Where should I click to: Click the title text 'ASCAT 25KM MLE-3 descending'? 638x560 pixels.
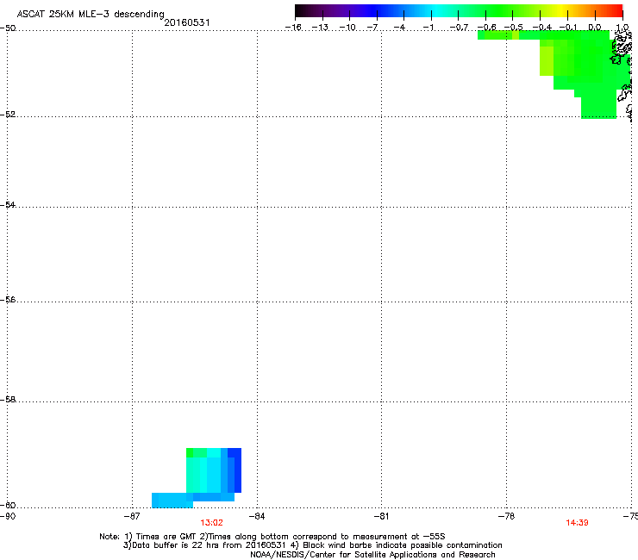click(x=91, y=15)
